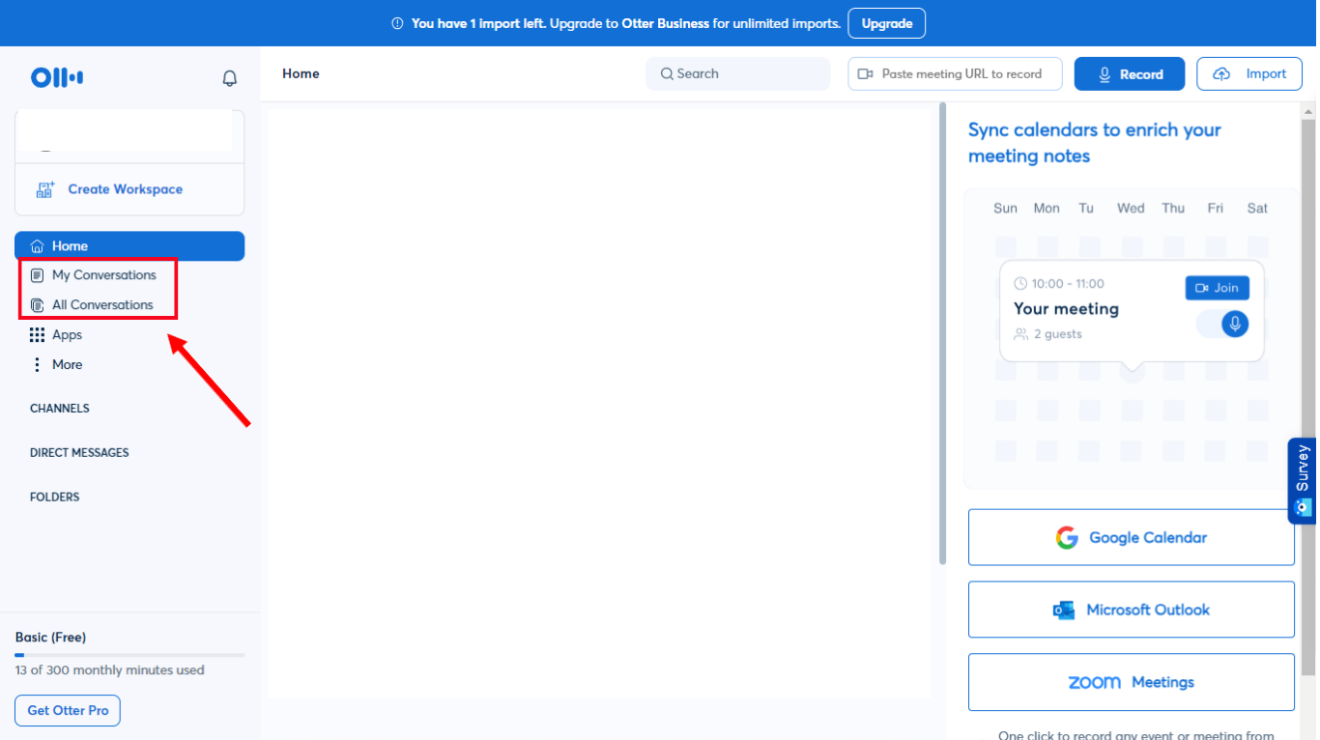Click the Import button
Screen dimensions: 1320x740
coord(1248,73)
